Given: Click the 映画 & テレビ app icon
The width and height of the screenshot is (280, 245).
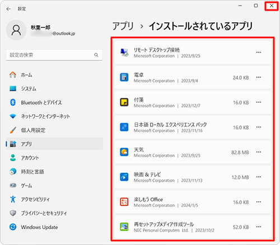Looking at the screenshot, I should (124, 177).
